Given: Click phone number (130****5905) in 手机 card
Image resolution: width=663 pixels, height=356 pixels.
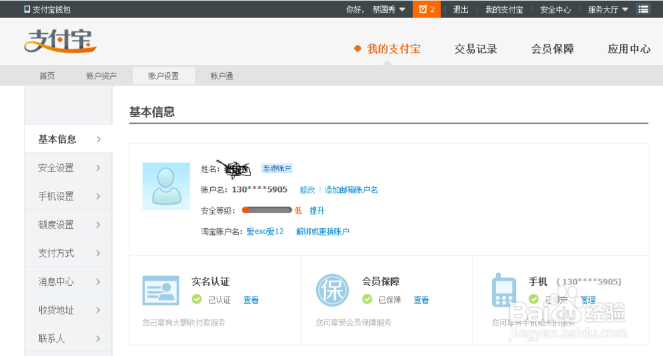Looking at the screenshot, I should [x=589, y=281].
